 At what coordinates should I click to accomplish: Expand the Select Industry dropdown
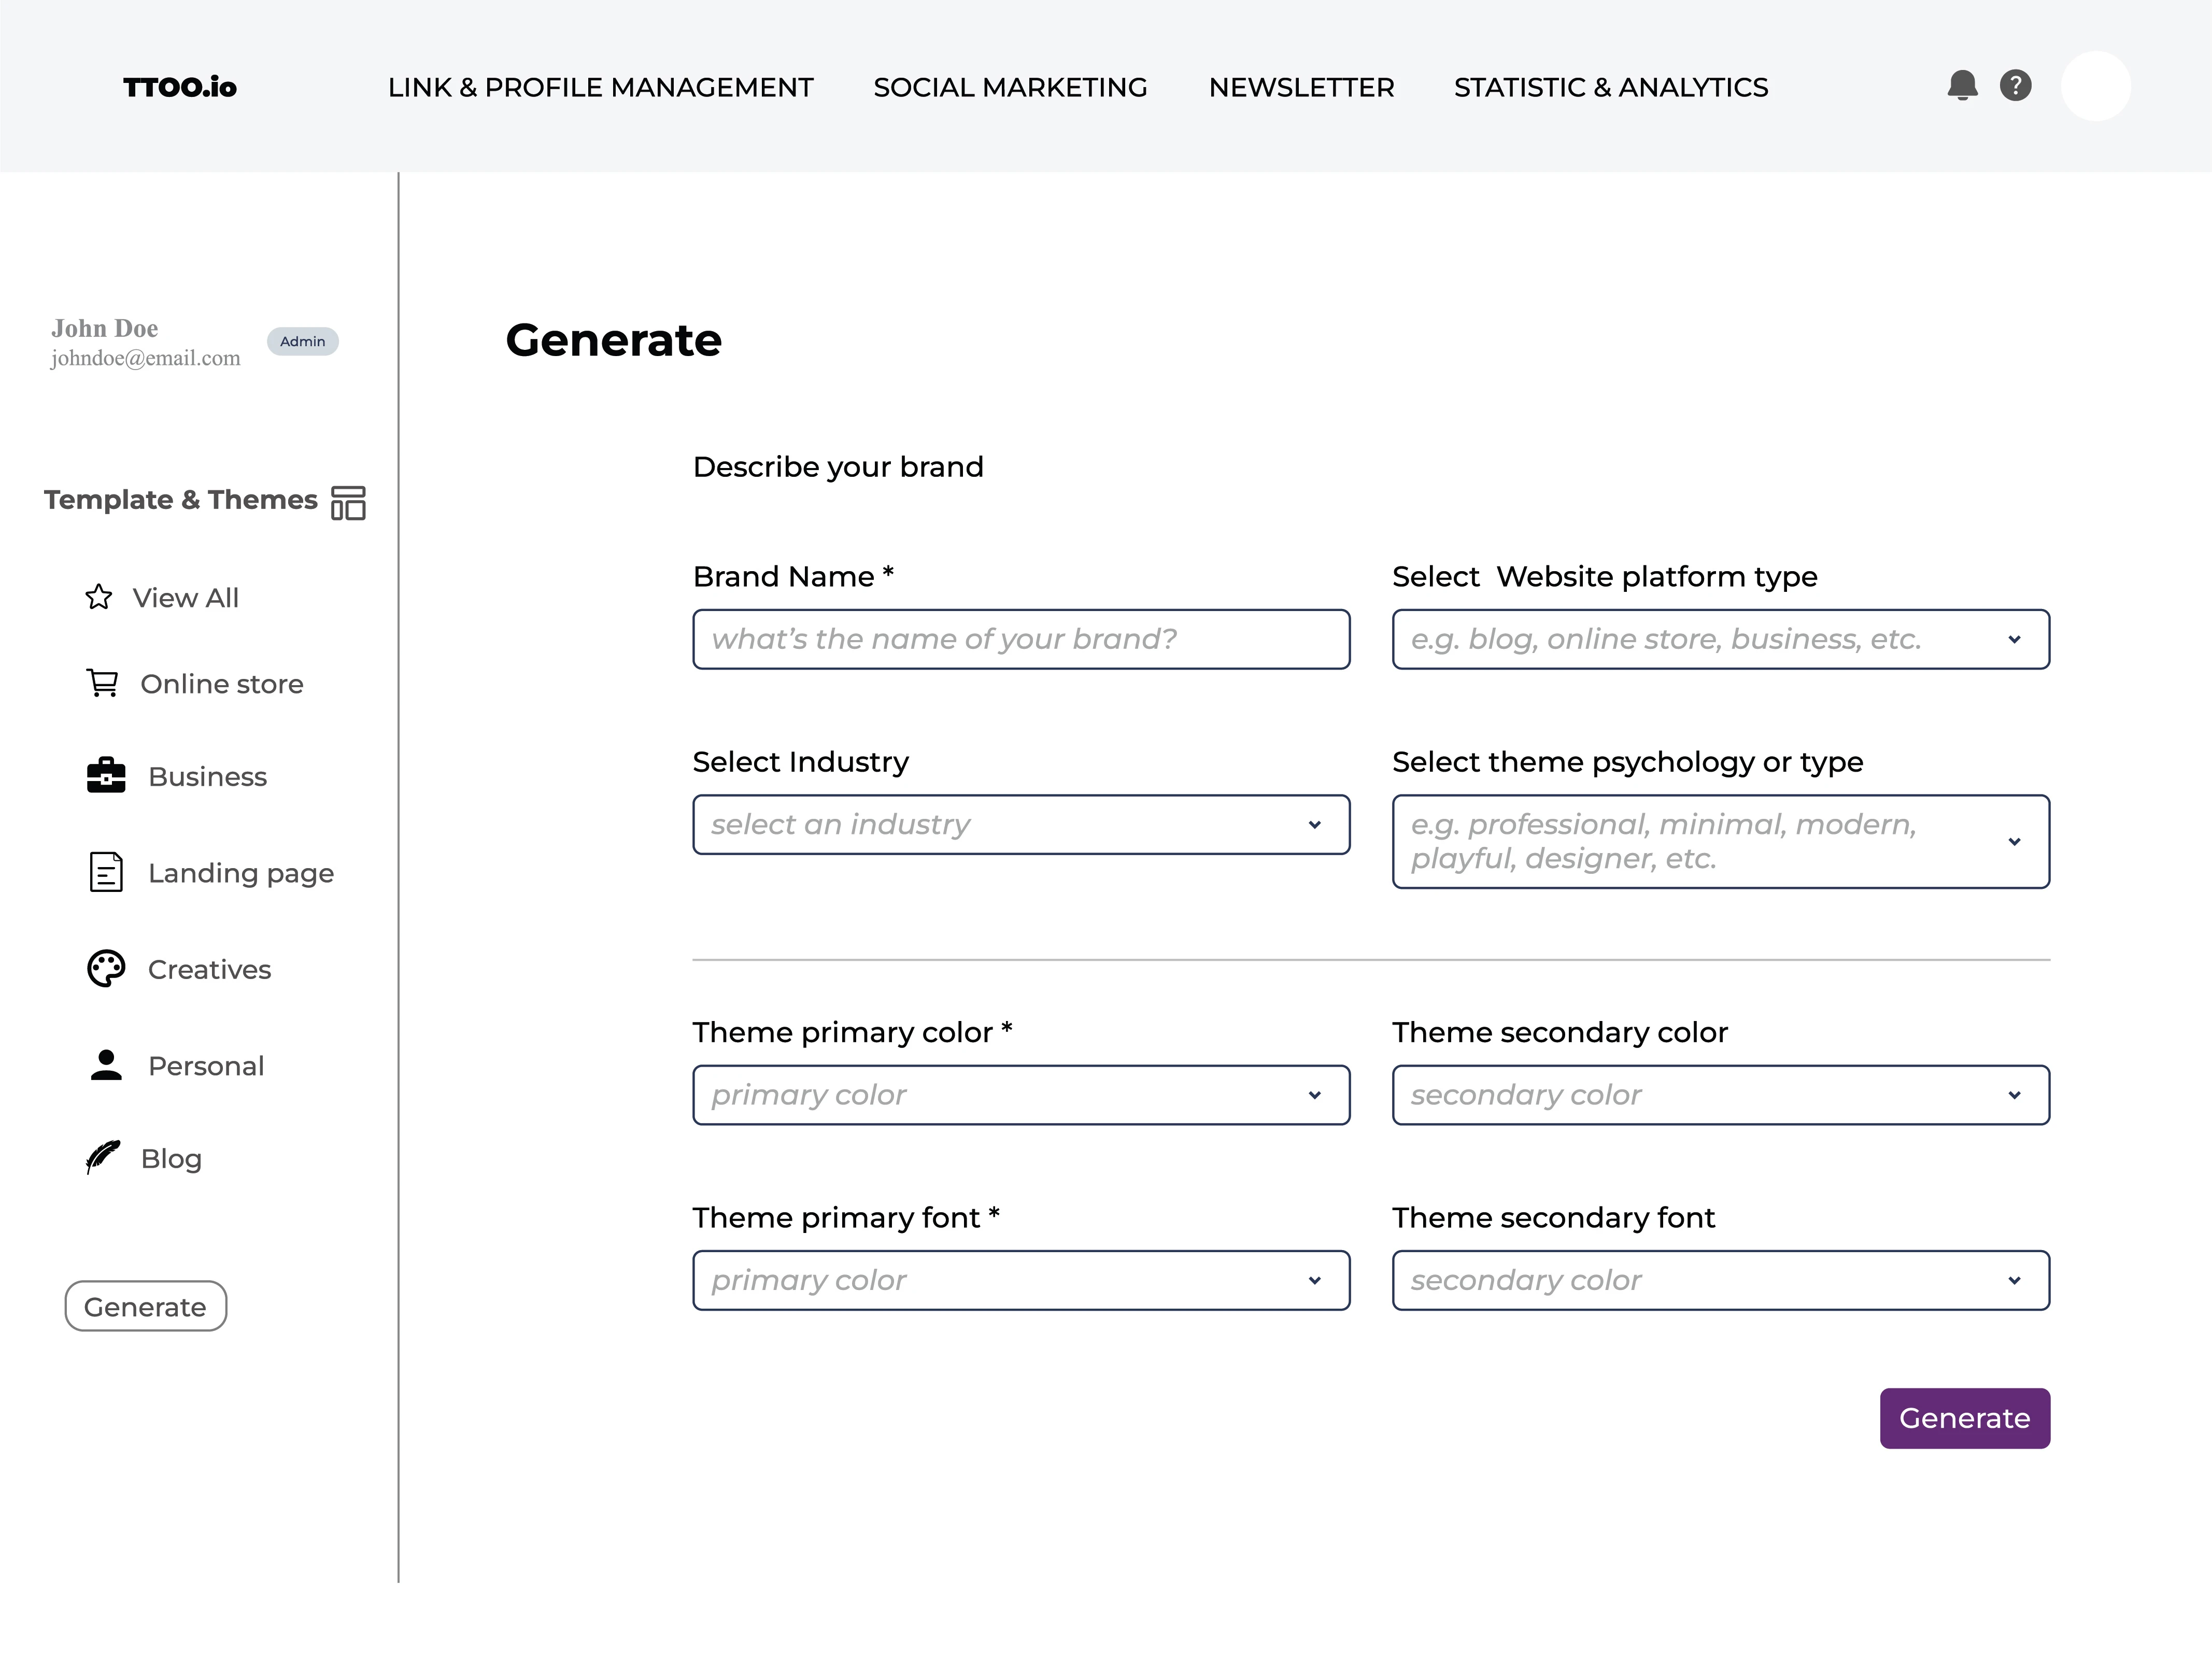1020,825
